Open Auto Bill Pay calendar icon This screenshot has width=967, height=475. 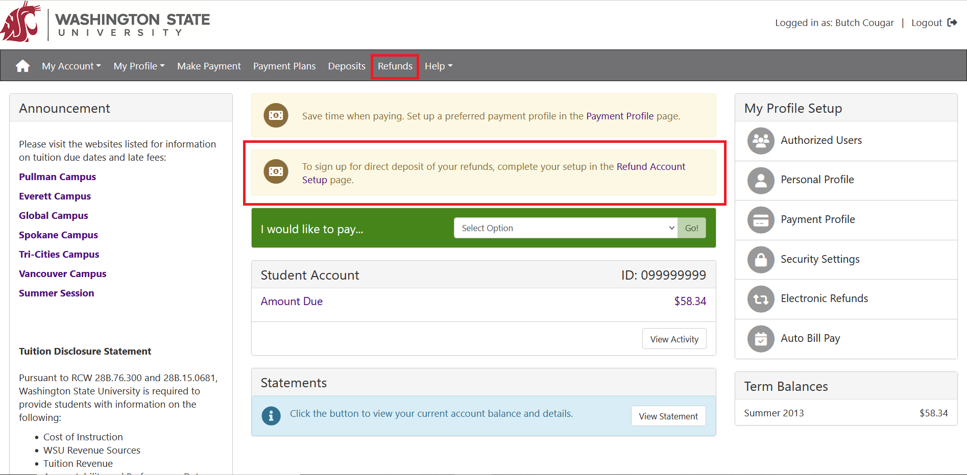[760, 339]
